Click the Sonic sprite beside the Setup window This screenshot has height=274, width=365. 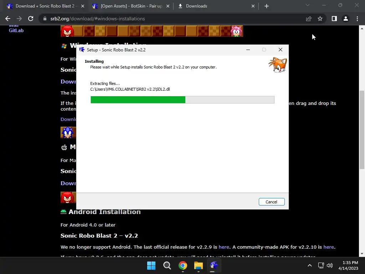coord(68,132)
